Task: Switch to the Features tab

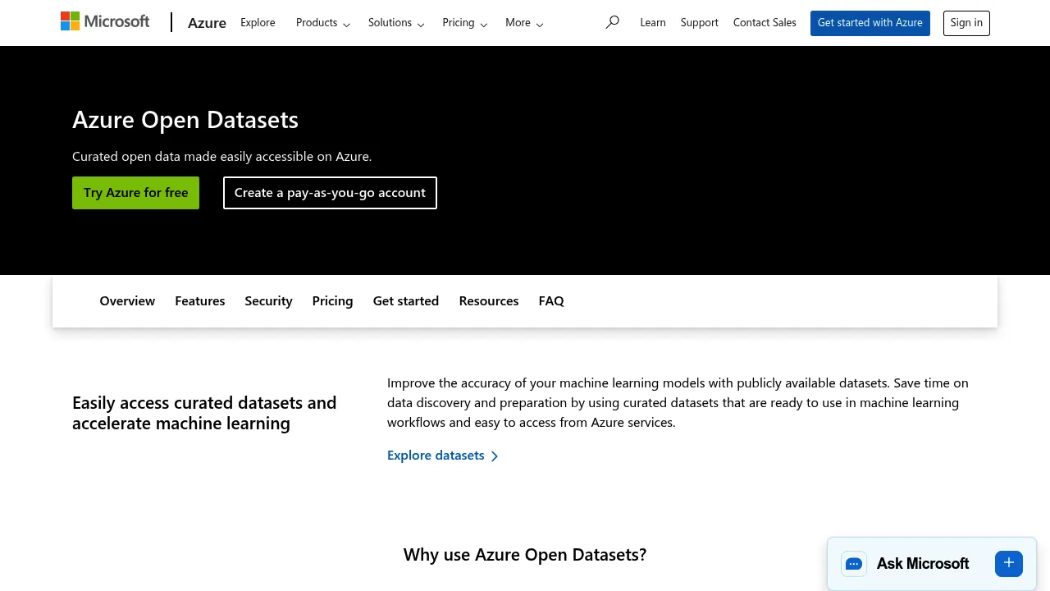Action: [199, 301]
